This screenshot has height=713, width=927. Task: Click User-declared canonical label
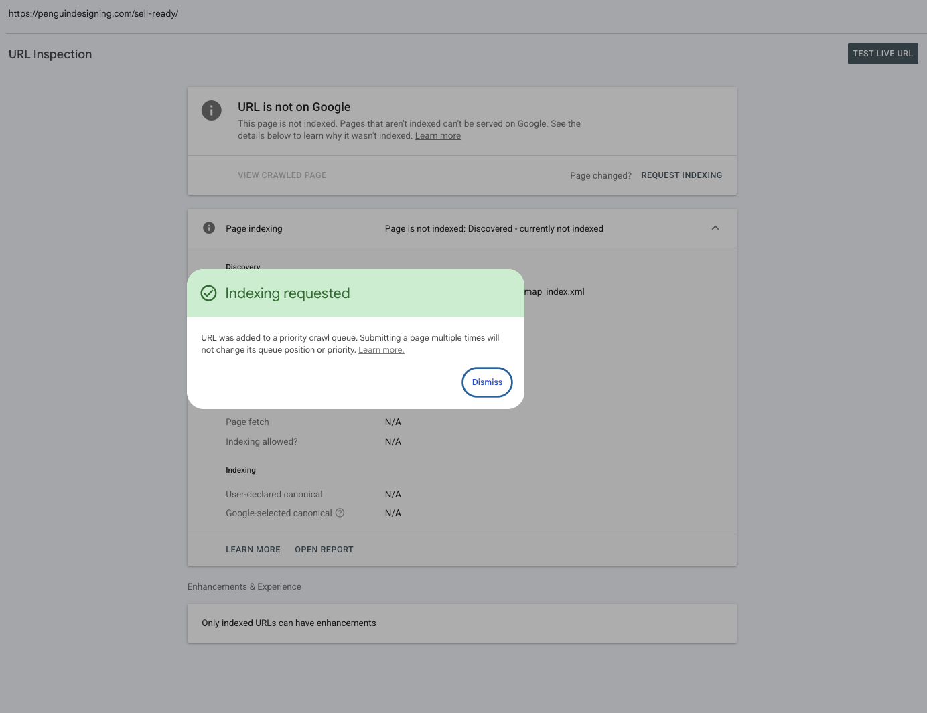pyautogui.click(x=274, y=495)
